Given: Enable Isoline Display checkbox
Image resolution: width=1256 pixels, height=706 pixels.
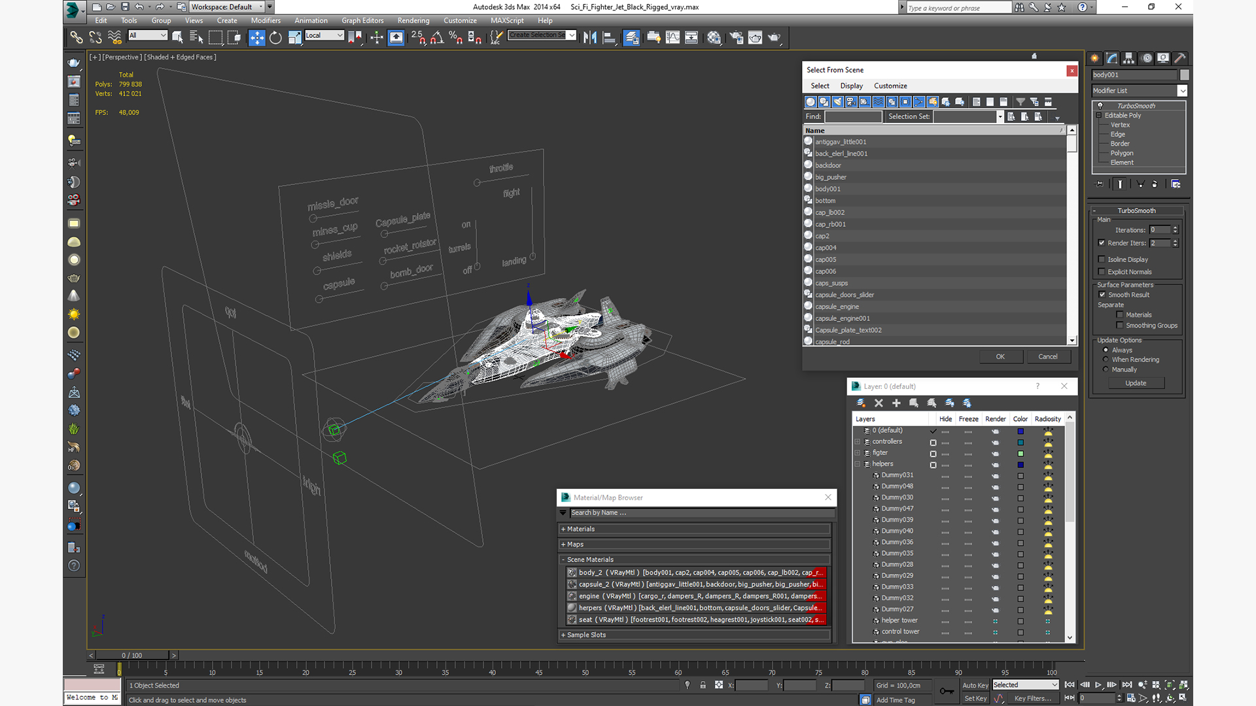Looking at the screenshot, I should [1102, 260].
